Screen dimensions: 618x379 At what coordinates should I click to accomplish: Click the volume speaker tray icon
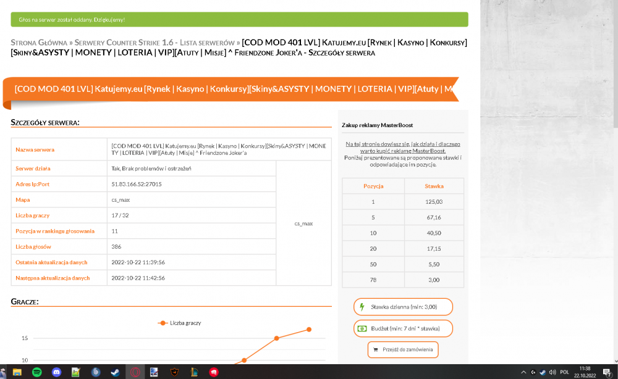click(x=552, y=372)
